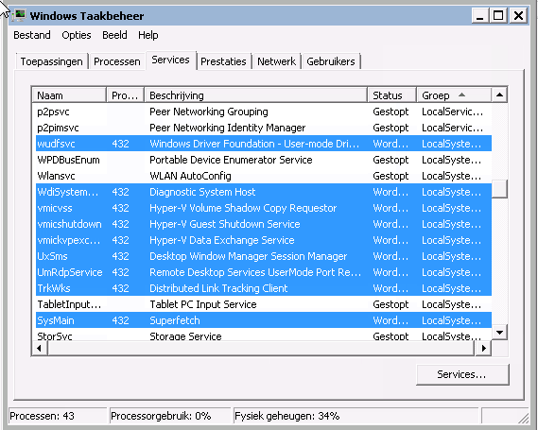The width and height of the screenshot is (538, 430).
Task: Select the Wlansvc service row
Action: [x=263, y=176]
